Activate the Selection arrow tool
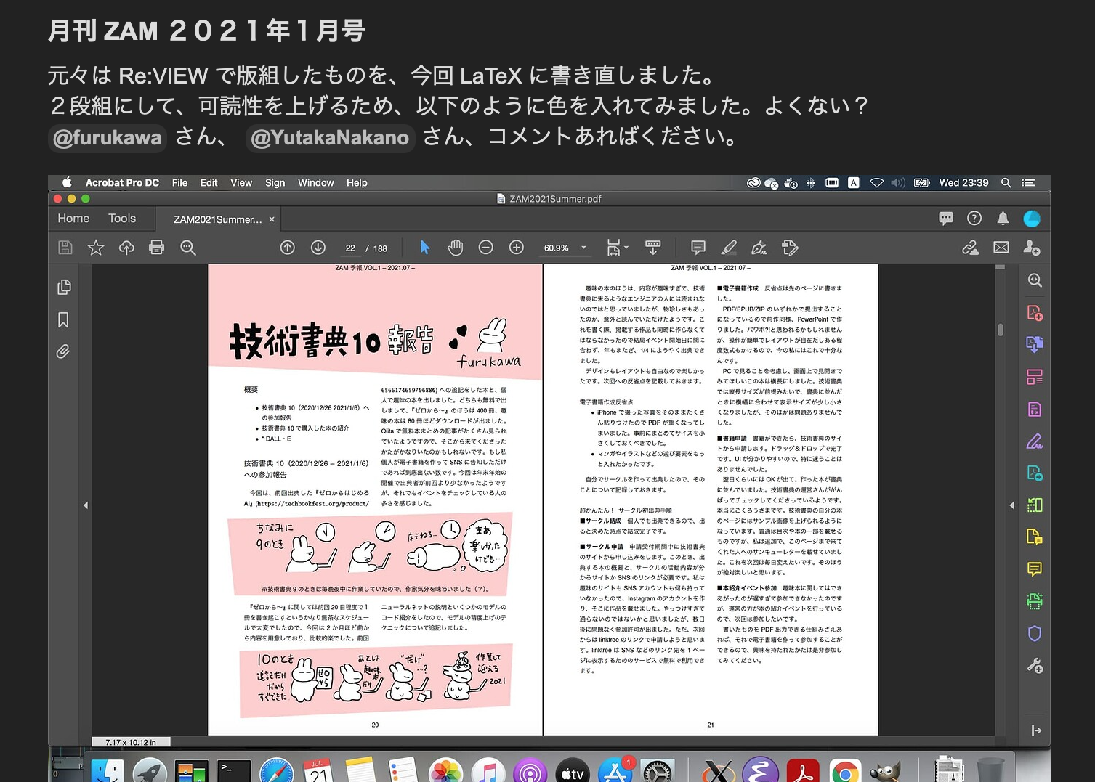Viewport: 1095px width, 782px height. click(425, 248)
